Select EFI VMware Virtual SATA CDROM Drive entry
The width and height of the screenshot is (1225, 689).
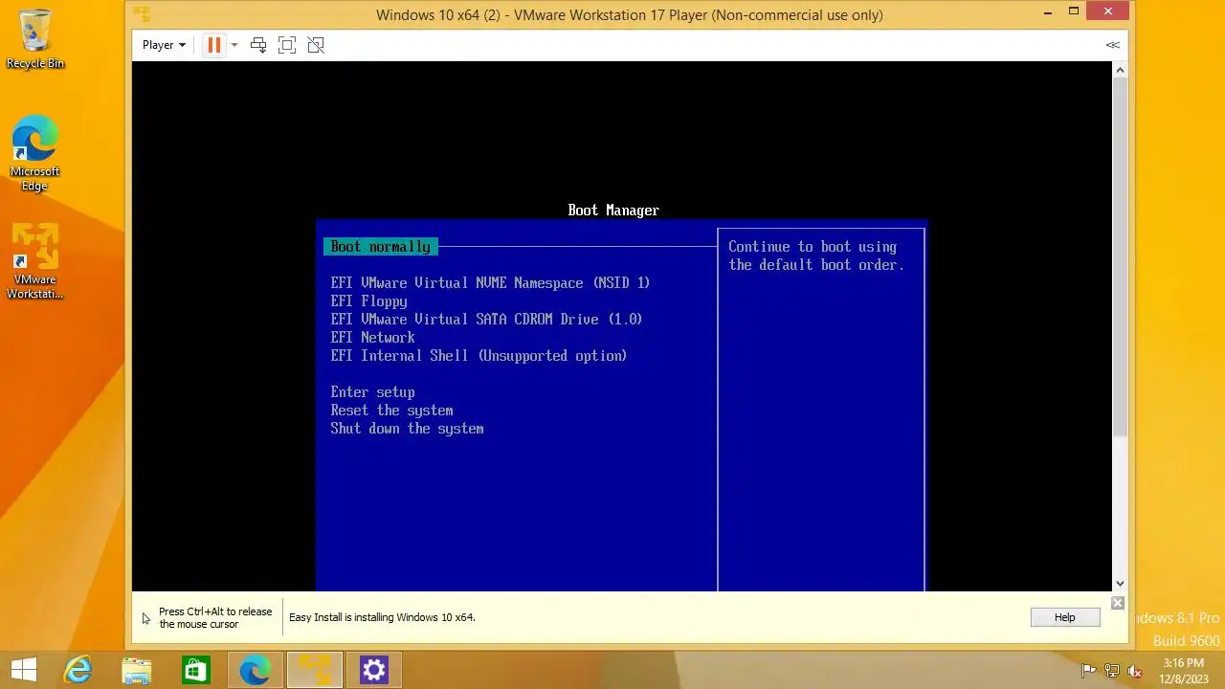point(486,320)
